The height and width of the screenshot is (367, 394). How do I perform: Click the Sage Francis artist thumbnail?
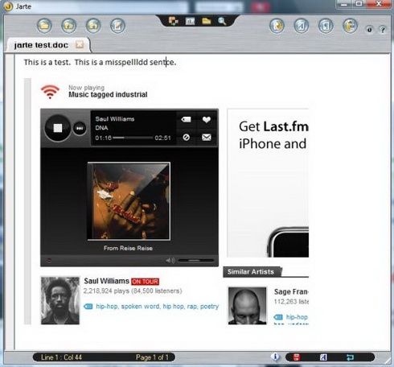[x=247, y=306]
